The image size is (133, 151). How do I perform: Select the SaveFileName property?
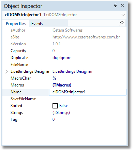[x=23, y=99]
